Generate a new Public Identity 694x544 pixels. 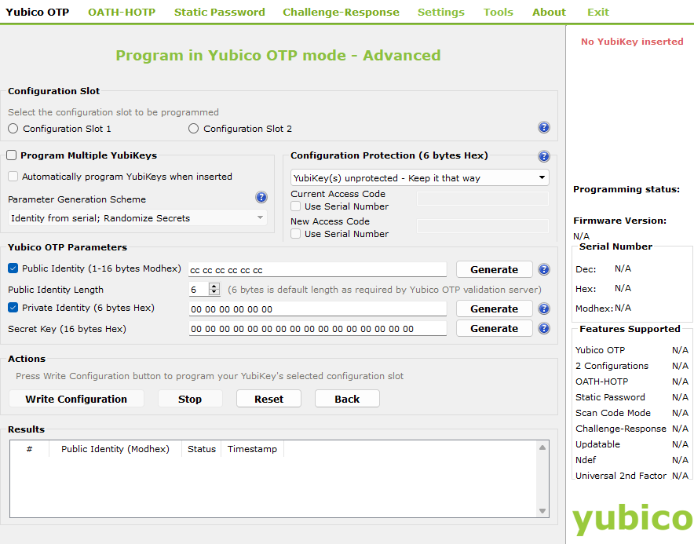pos(494,269)
